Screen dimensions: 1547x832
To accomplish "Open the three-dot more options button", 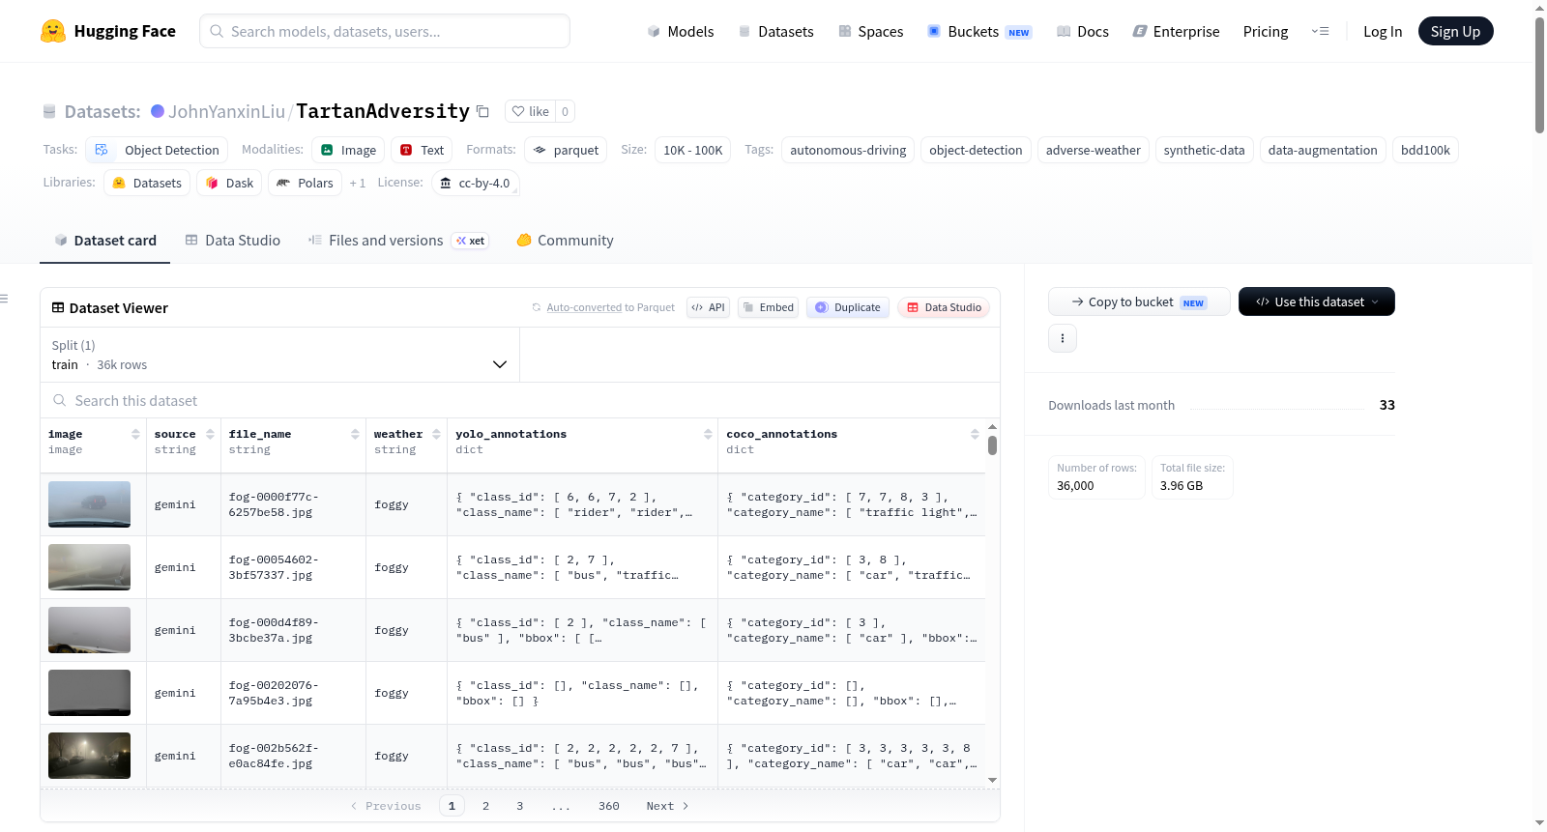I will pyautogui.click(x=1063, y=338).
